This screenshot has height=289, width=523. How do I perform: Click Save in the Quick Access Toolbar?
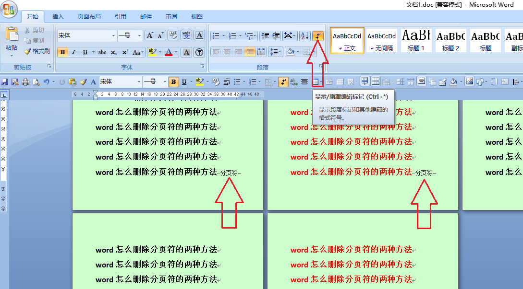point(4,82)
